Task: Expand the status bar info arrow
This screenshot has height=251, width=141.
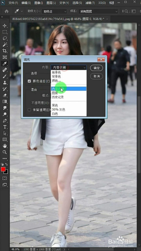Action: tap(64, 249)
